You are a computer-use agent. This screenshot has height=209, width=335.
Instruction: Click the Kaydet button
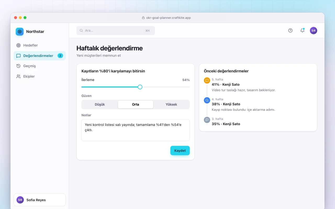pos(180,150)
